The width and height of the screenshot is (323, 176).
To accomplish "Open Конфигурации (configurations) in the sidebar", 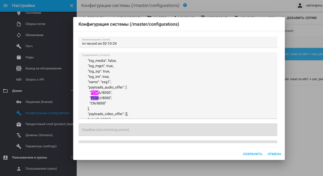I will click(47, 113).
